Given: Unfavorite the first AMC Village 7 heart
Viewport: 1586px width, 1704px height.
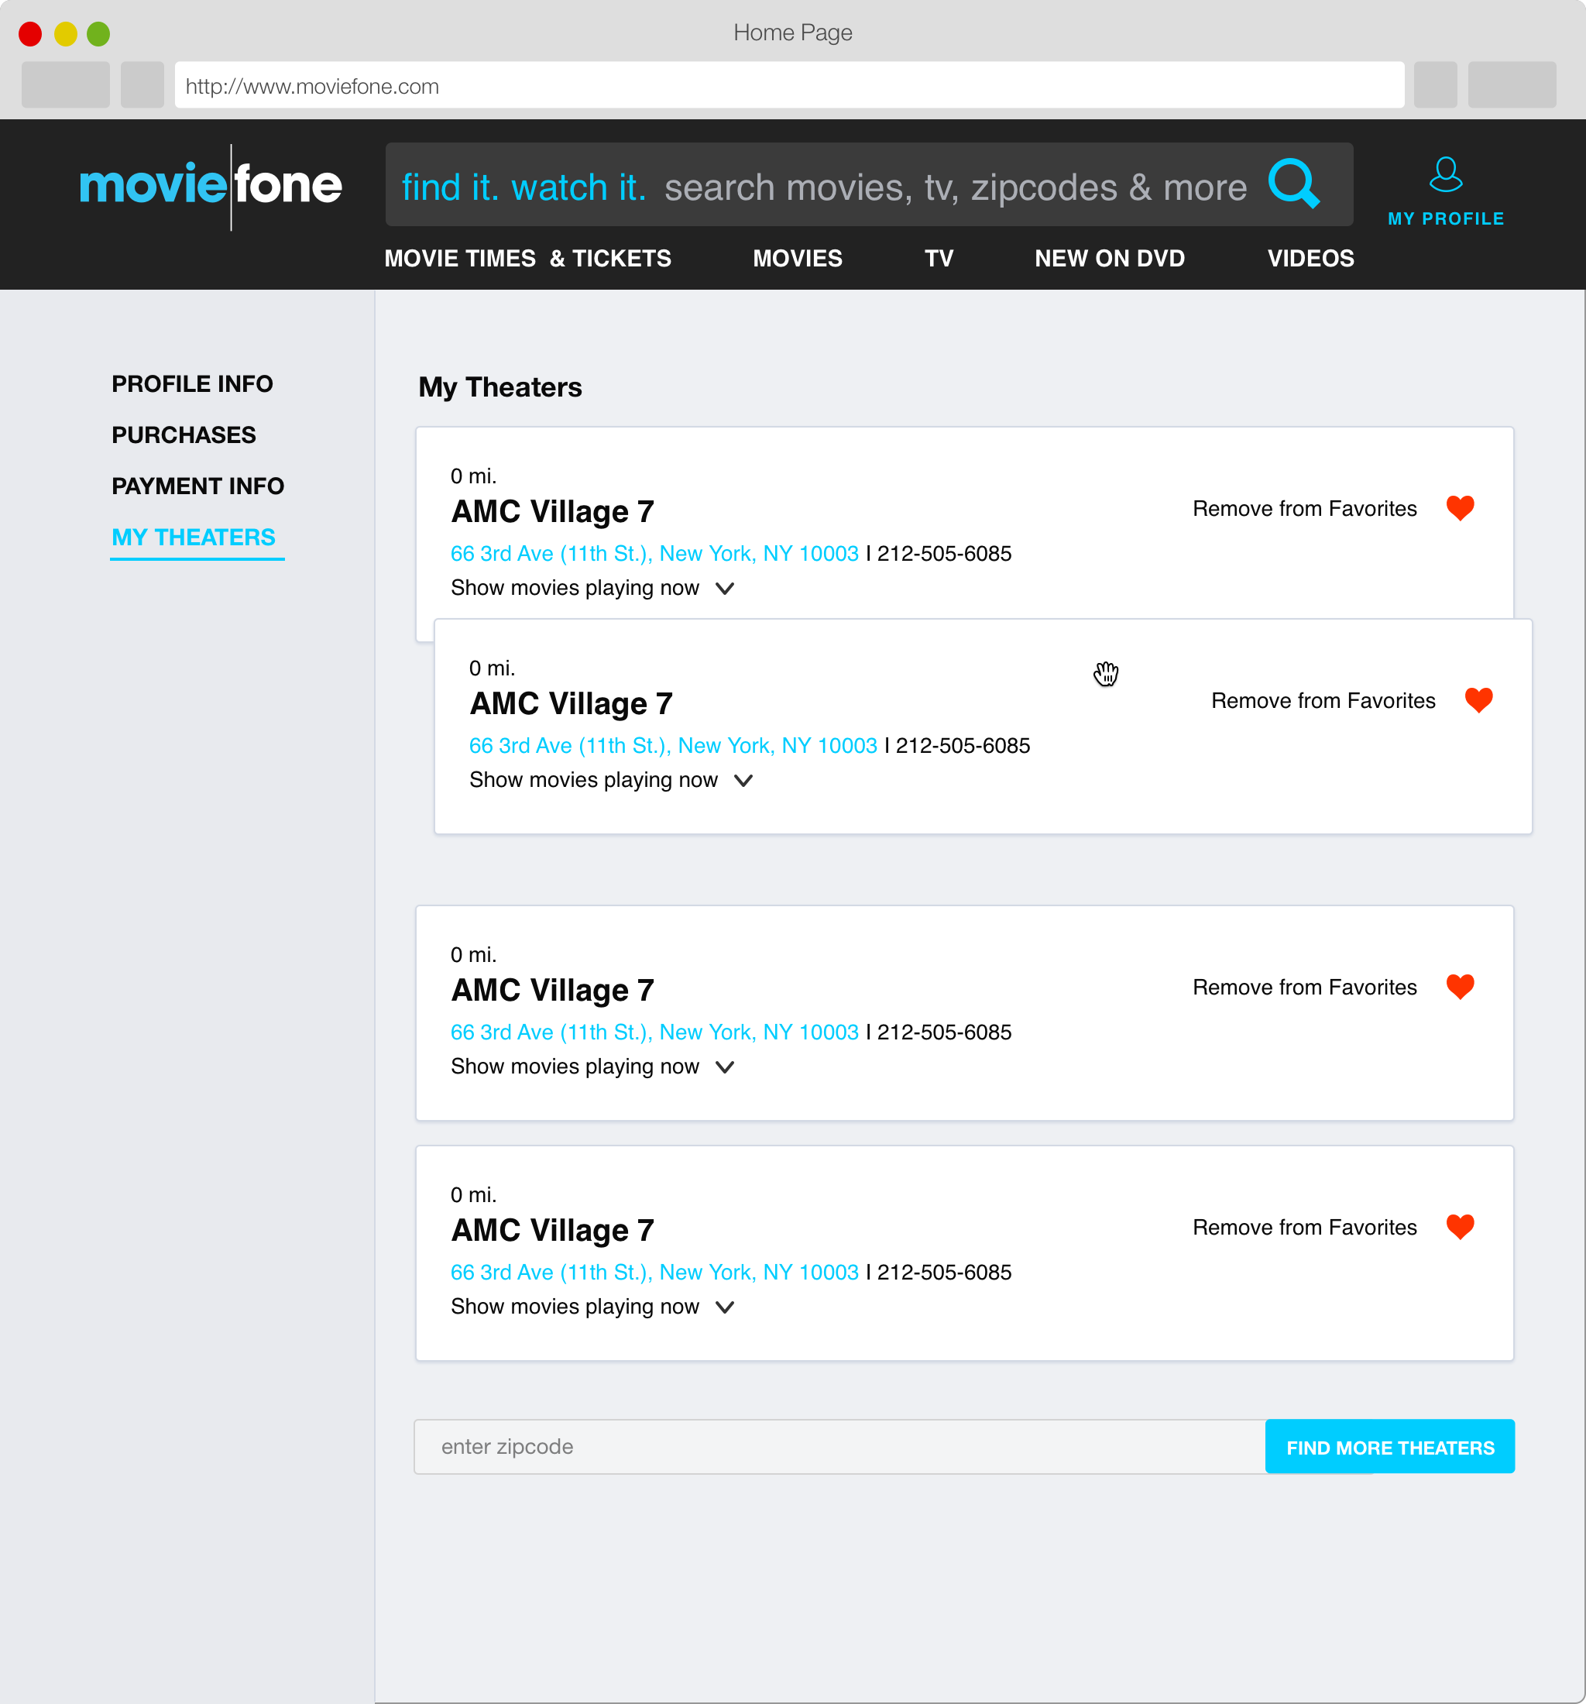Looking at the screenshot, I should click(1459, 508).
